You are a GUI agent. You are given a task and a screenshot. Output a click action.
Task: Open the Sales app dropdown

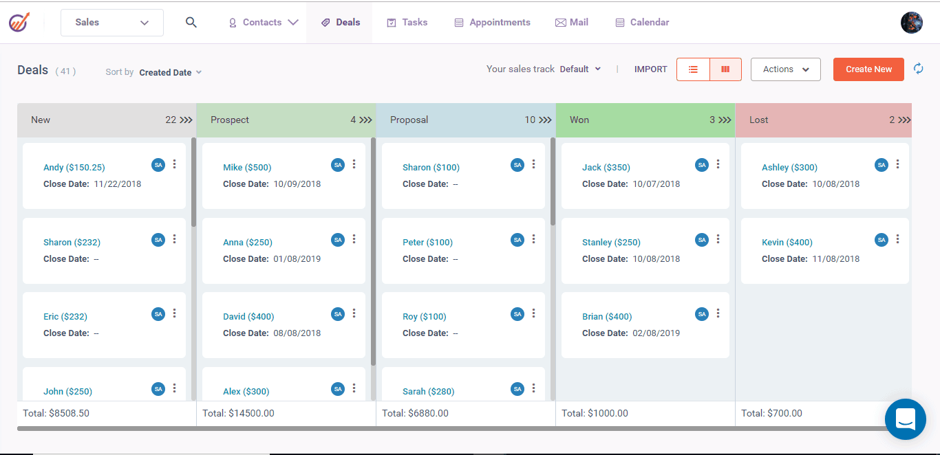111,22
